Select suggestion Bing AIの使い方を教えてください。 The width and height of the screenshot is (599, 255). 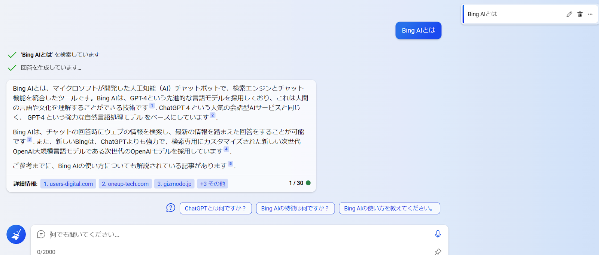tap(389, 208)
